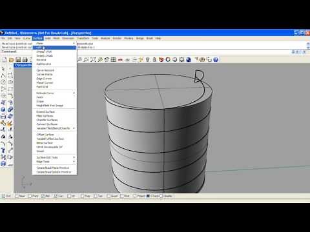
Task: Choose Curve Network menu entry
Action: (54, 70)
